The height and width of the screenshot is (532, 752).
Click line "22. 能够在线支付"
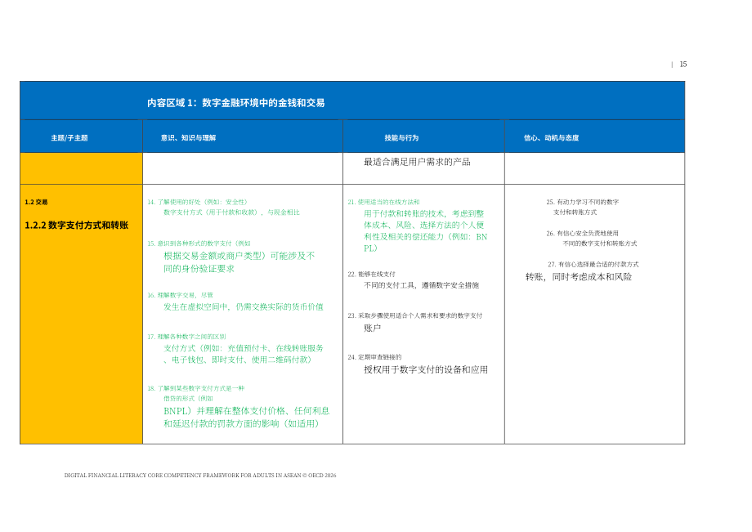pos(372,275)
